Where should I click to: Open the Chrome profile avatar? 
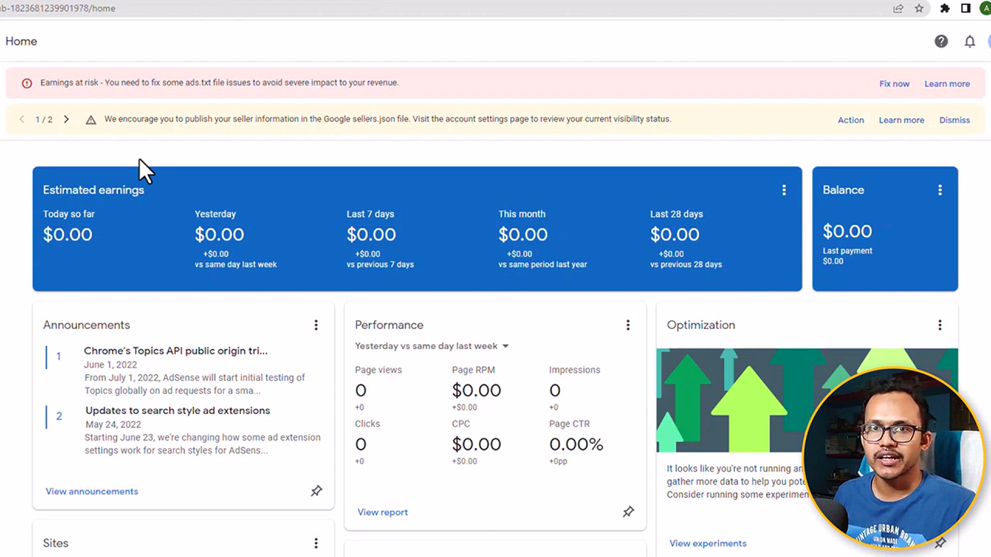coord(986,8)
